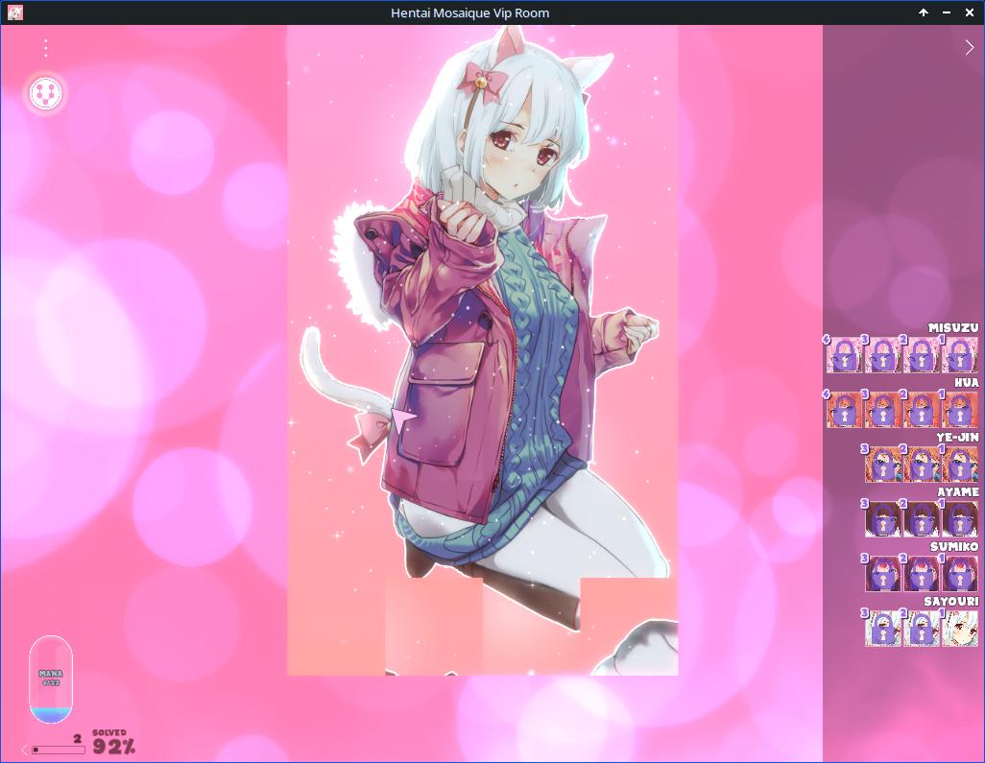
Task: Click the MISUZU character name label
Action: [x=953, y=328]
